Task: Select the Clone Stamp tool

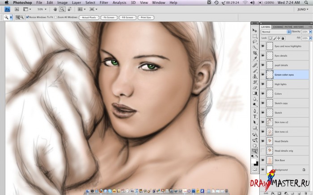Action: (x=255, y=76)
